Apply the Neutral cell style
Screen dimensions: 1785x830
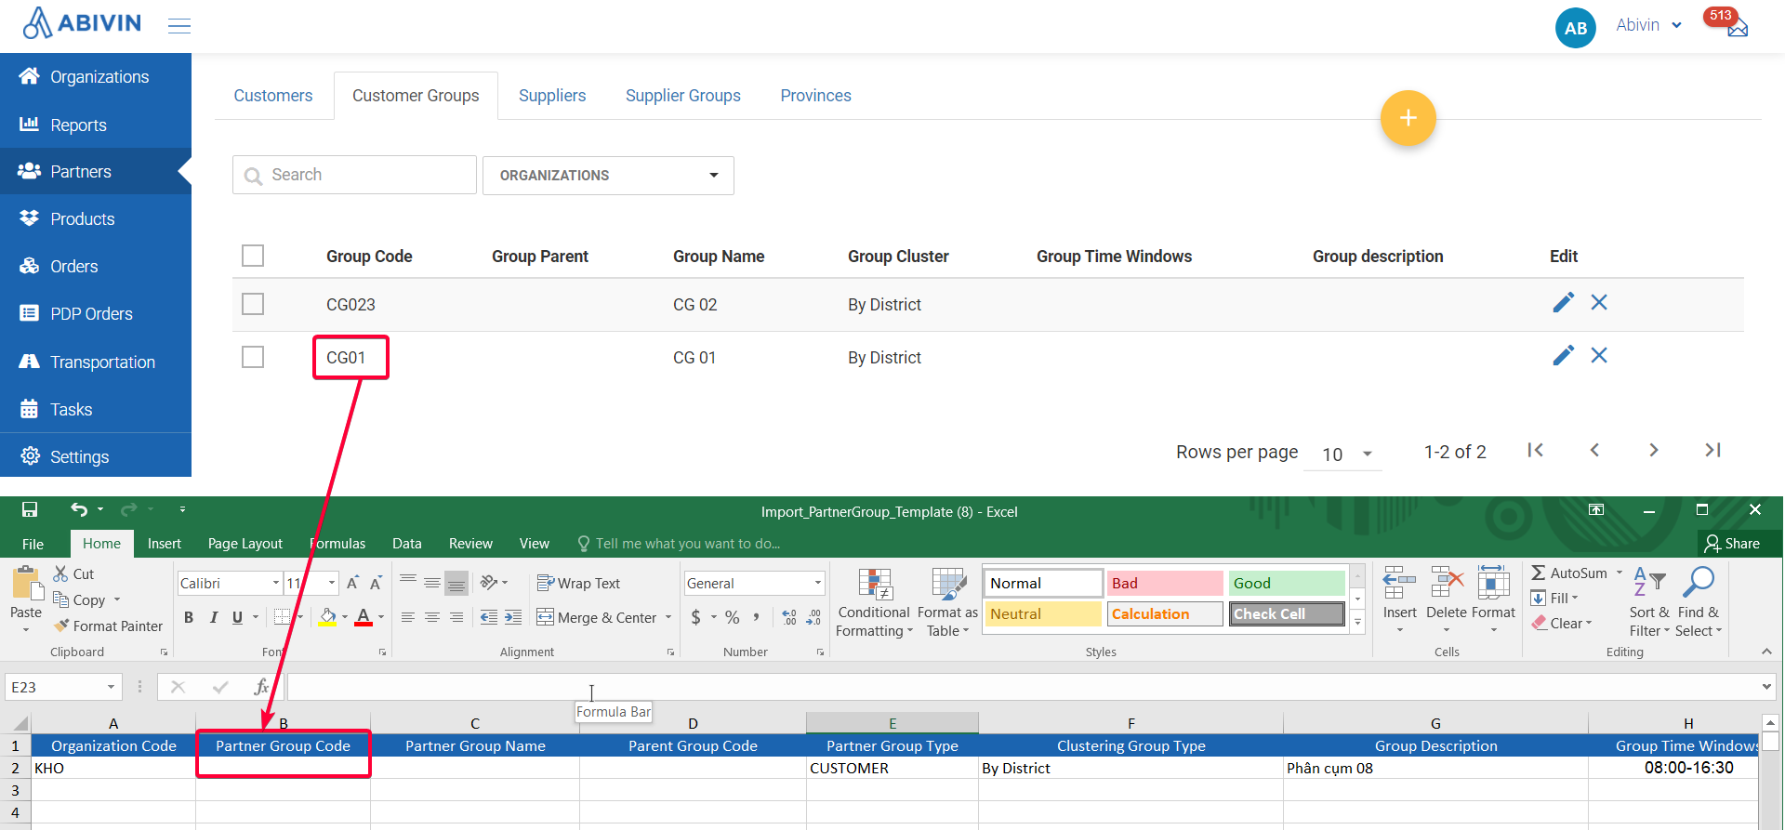point(1043,613)
